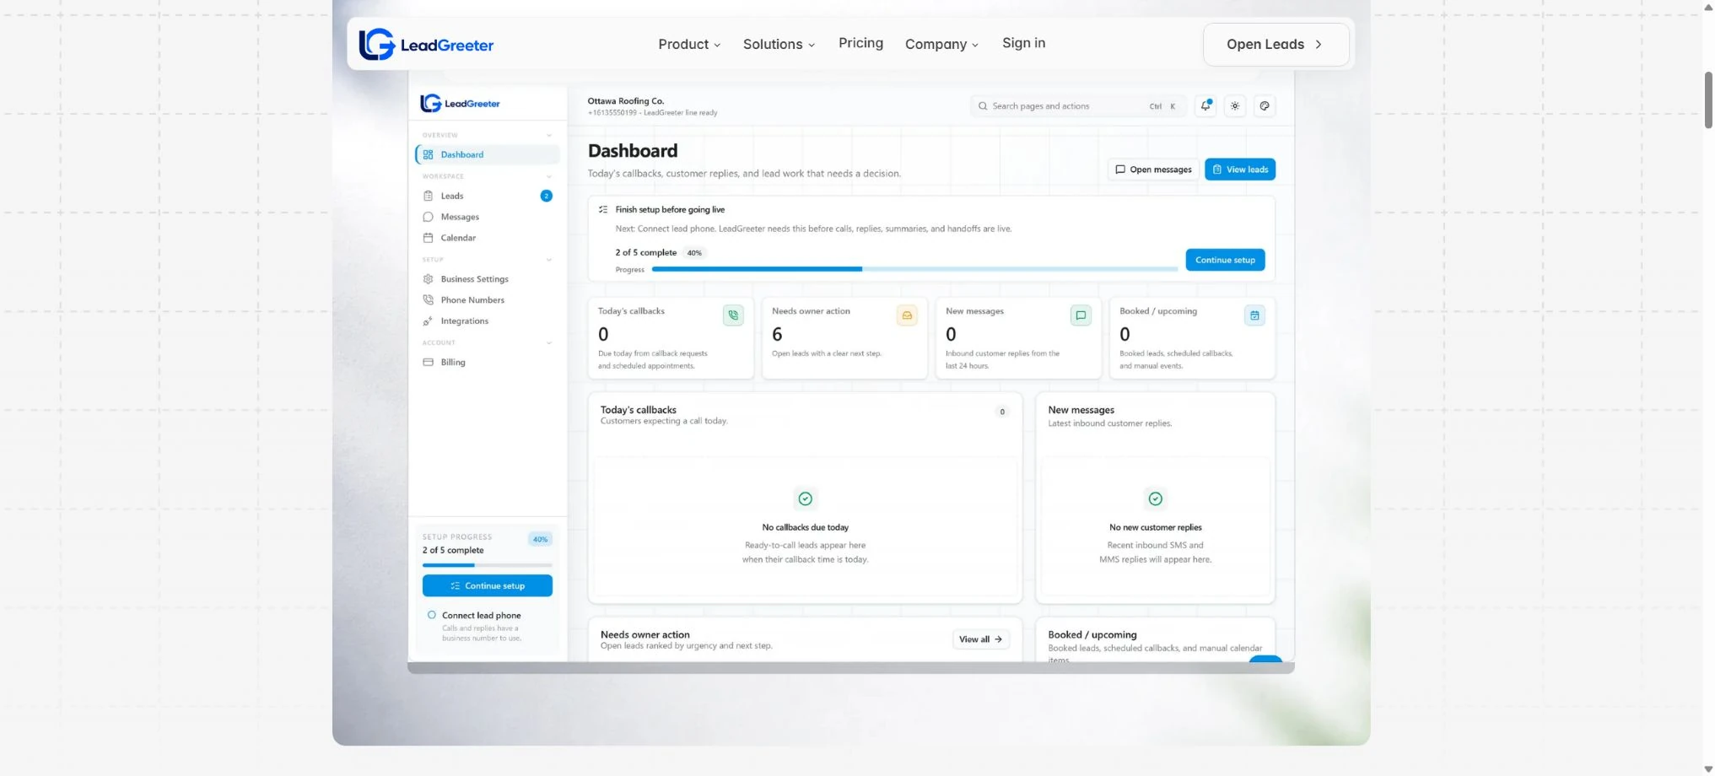Open the Product menu

[689, 45]
